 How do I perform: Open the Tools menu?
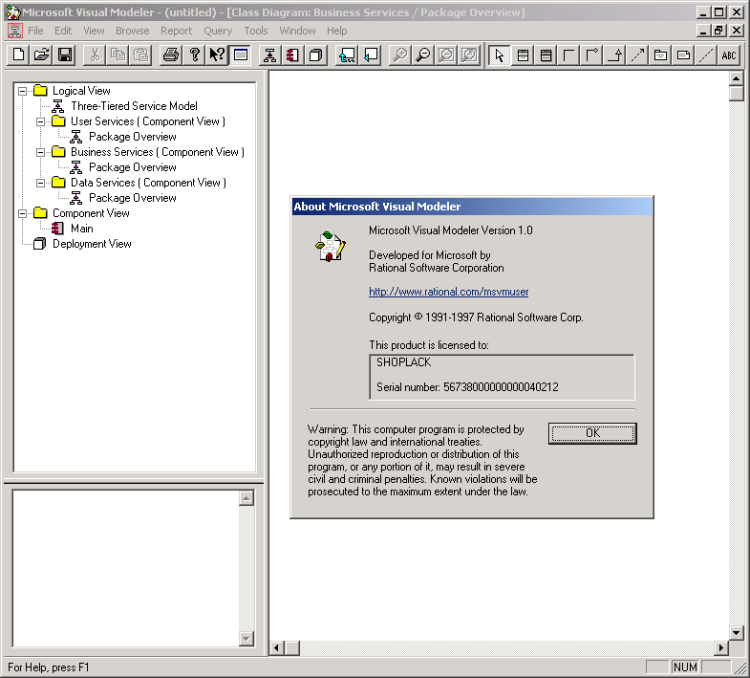tap(256, 31)
